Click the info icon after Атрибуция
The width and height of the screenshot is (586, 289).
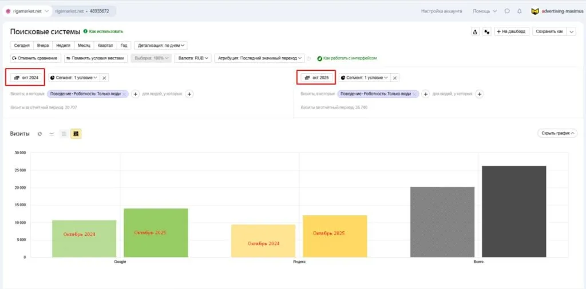point(308,59)
